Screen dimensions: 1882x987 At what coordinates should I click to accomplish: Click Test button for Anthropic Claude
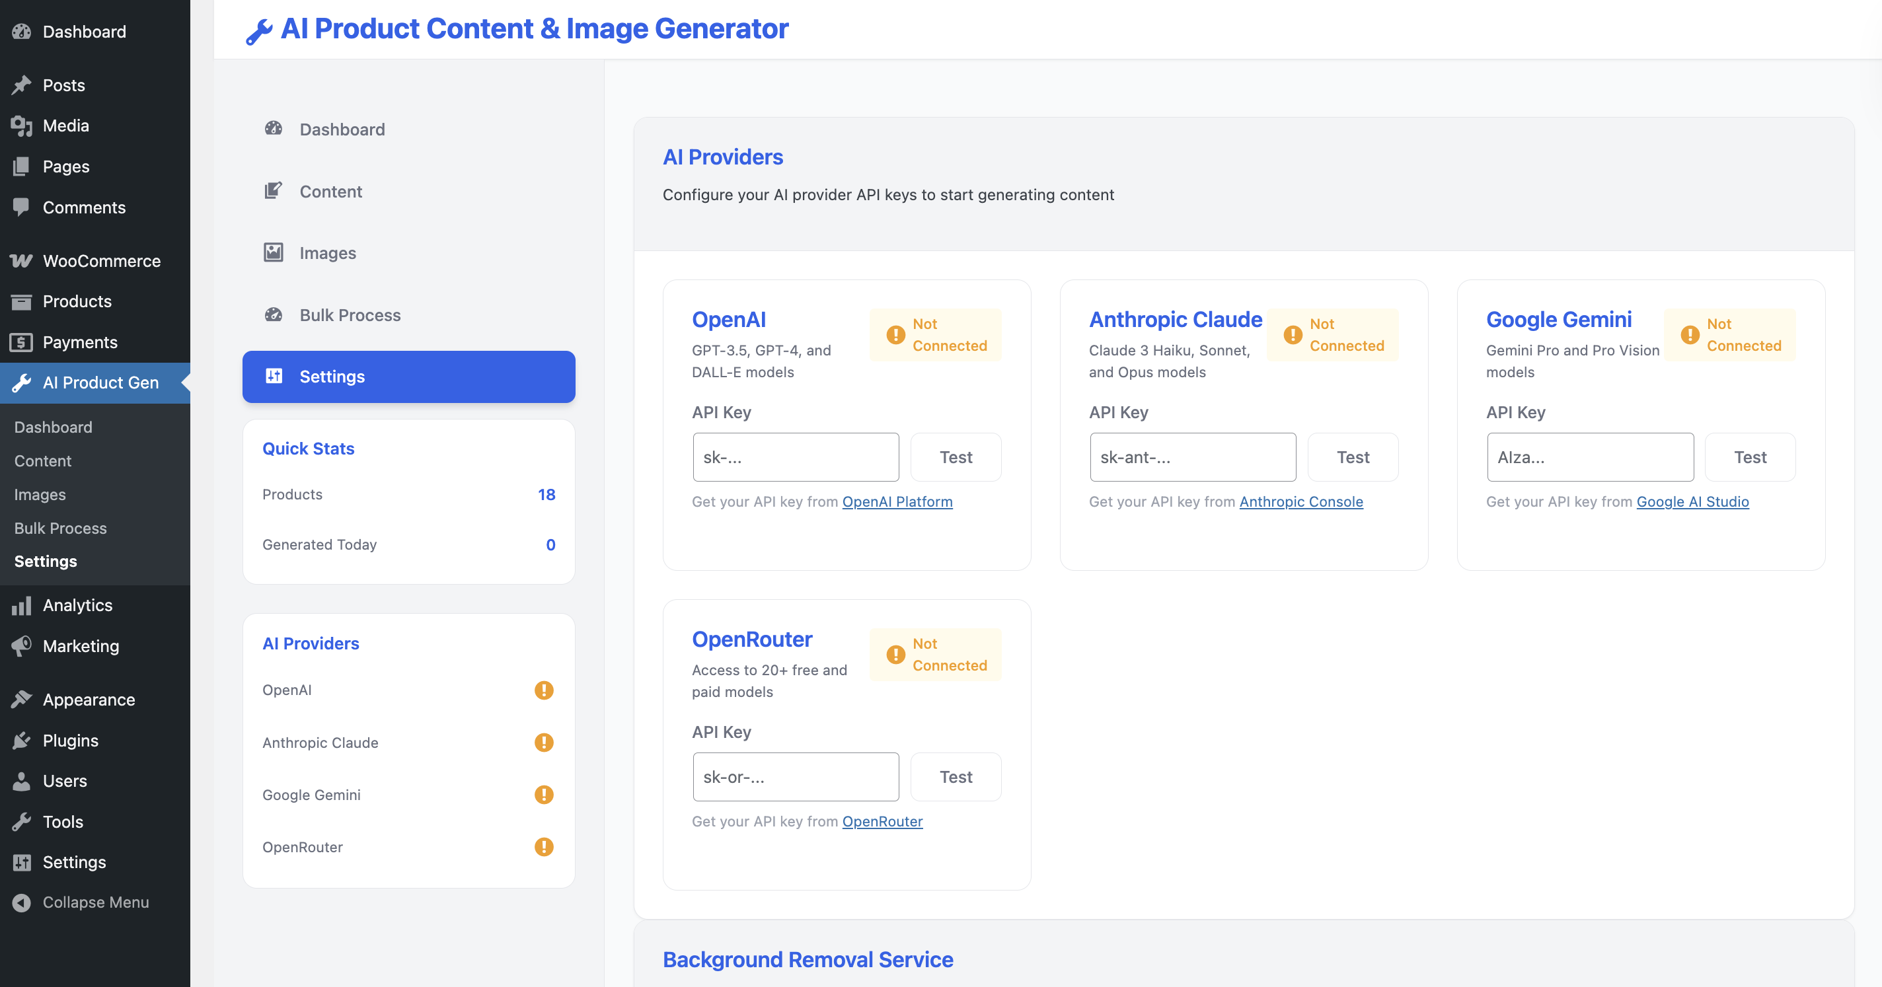point(1353,457)
